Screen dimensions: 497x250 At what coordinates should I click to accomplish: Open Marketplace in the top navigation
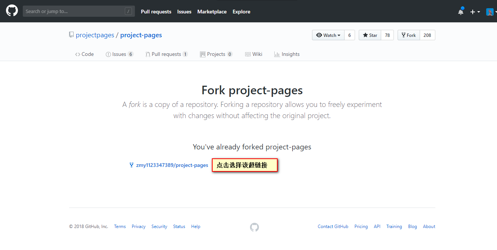(x=212, y=12)
